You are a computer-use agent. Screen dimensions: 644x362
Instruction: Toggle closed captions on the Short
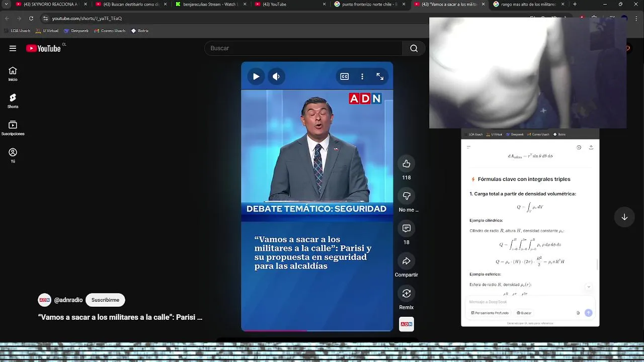(x=345, y=76)
